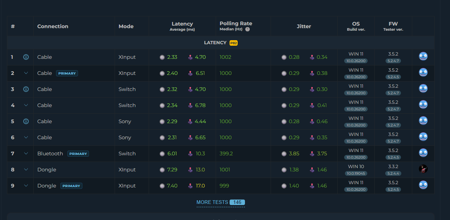Click the PRIMARY badge on Bluetooth row

coord(78,154)
